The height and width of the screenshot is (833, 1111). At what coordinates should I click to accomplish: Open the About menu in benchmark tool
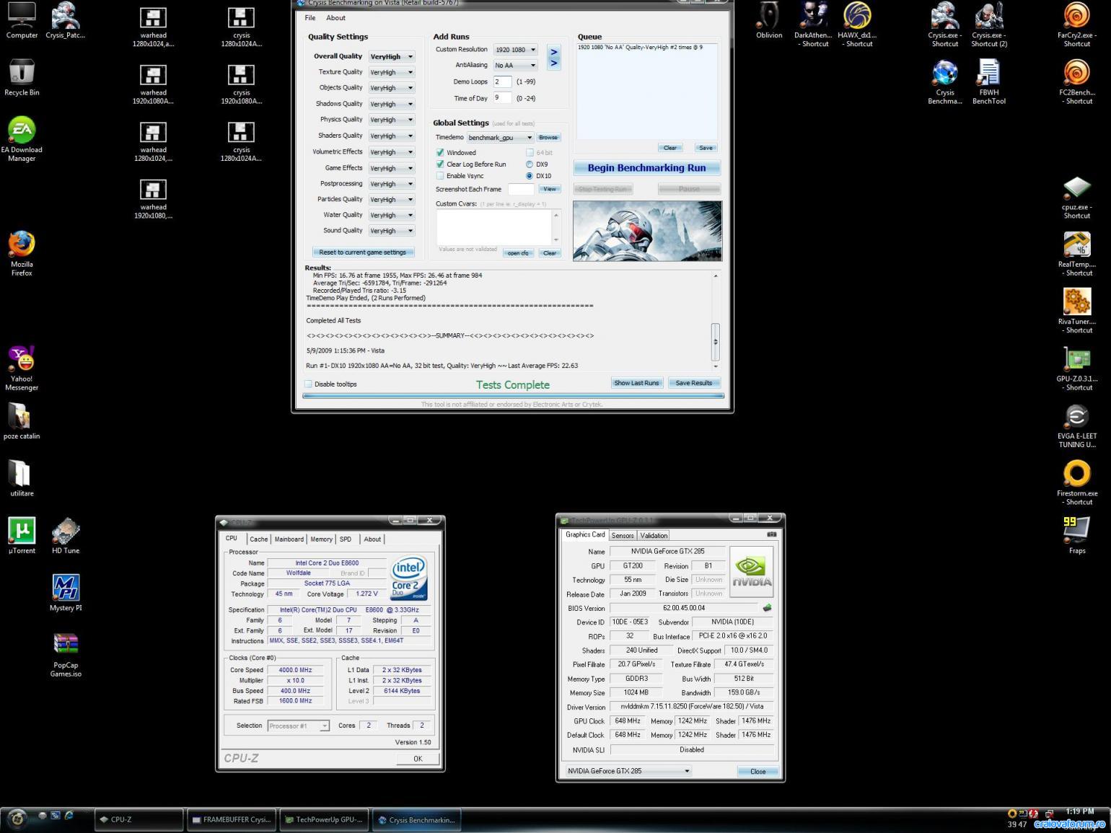(335, 18)
